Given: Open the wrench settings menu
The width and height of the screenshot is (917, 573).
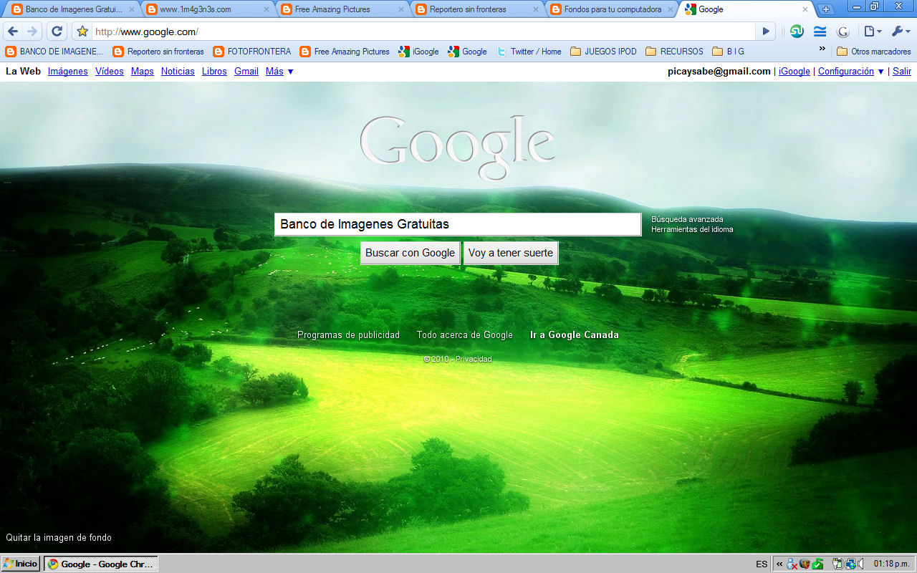Looking at the screenshot, I should click(901, 32).
